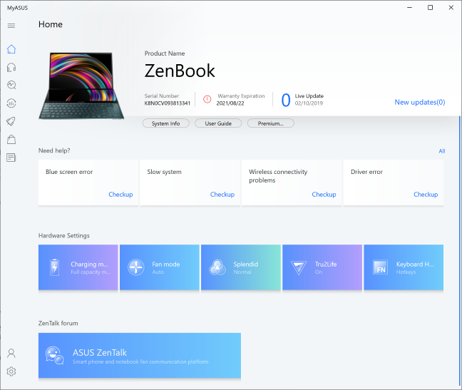
Task: Click Blue screen error card title
Action: pos(69,172)
